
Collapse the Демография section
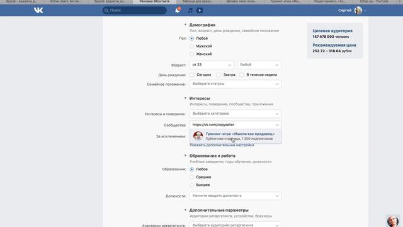coord(185,25)
